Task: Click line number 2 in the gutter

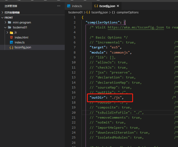Action: (75, 22)
